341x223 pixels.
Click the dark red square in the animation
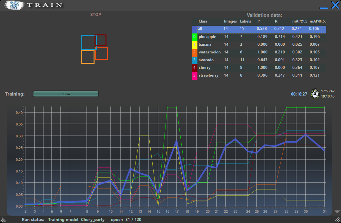point(101,40)
